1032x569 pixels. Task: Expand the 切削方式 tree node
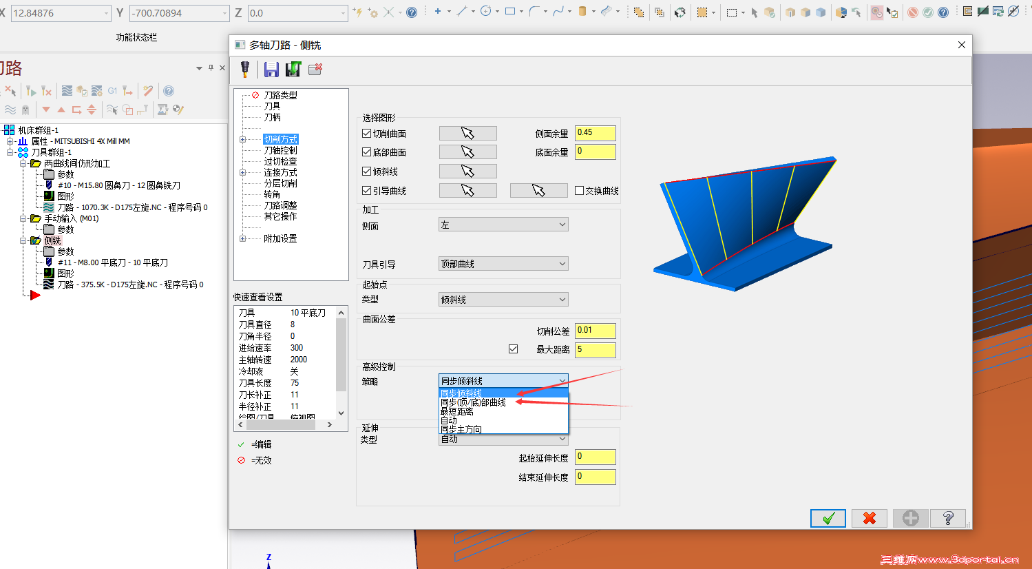coord(242,140)
